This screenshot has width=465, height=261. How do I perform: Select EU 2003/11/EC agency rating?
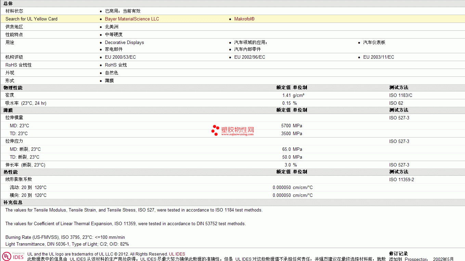tap(379, 57)
